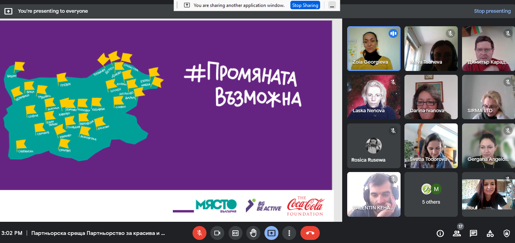Screen dimensions: 515x243
Task: Click Rosica Rusewa's avatar tile
Action: 373,146
